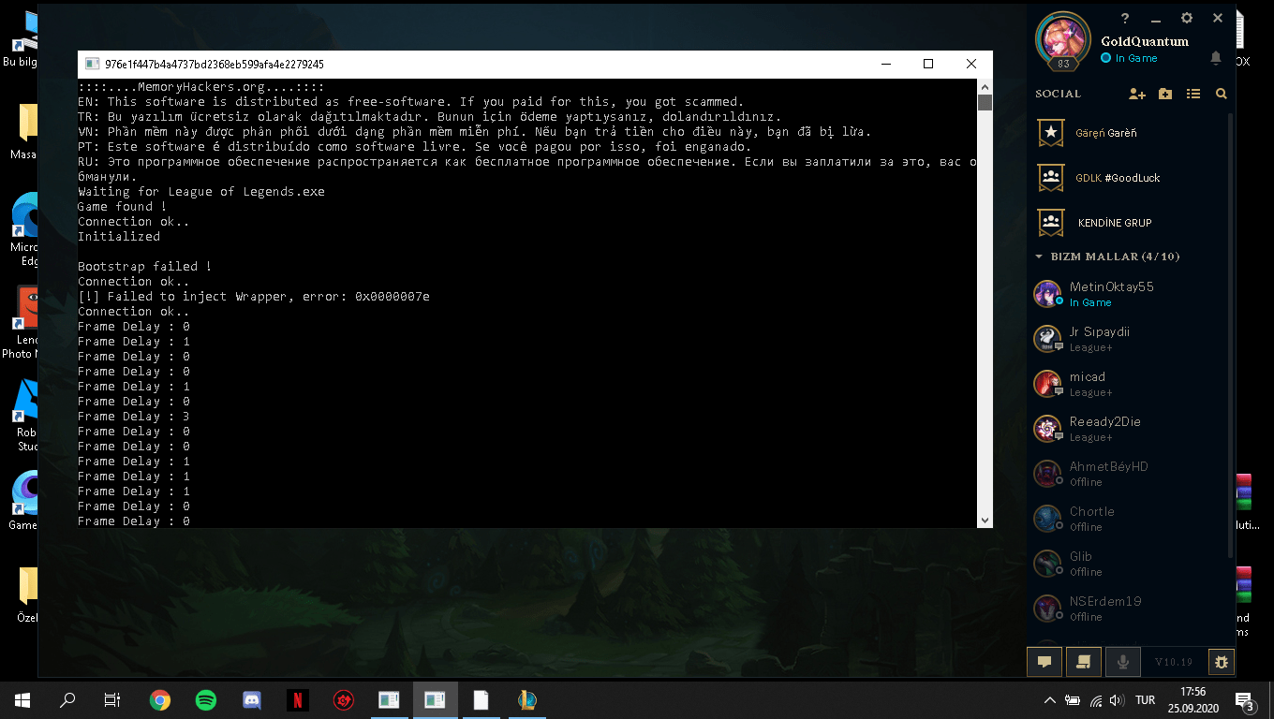Select friend MetinOktay55
The width and height of the screenshot is (1274, 719).
tap(1128, 294)
